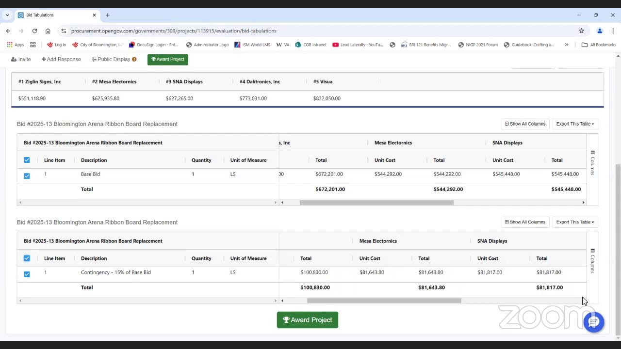Expand Export This Table for Contingency table
This screenshot has width=621, height=349.
click(x=575, y=222)
